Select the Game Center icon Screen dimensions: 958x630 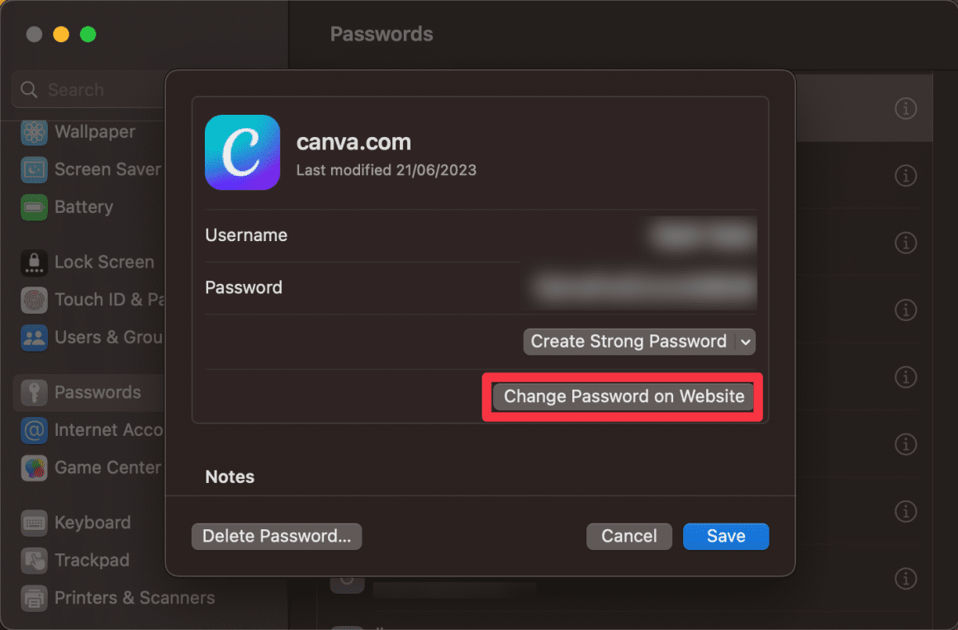34,467
